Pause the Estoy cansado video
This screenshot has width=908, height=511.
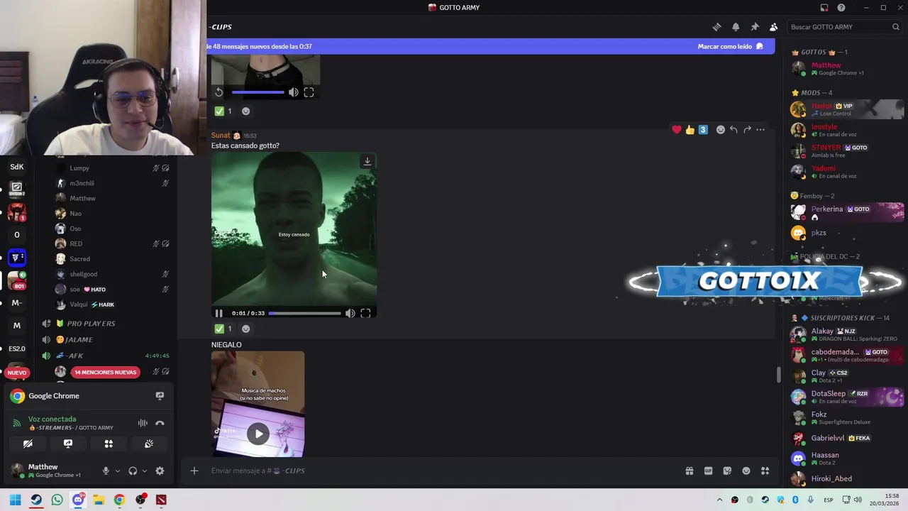pyautogui.click(x=218, y=313)
